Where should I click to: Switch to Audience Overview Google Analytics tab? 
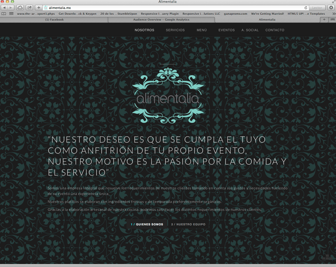(161, 20)
